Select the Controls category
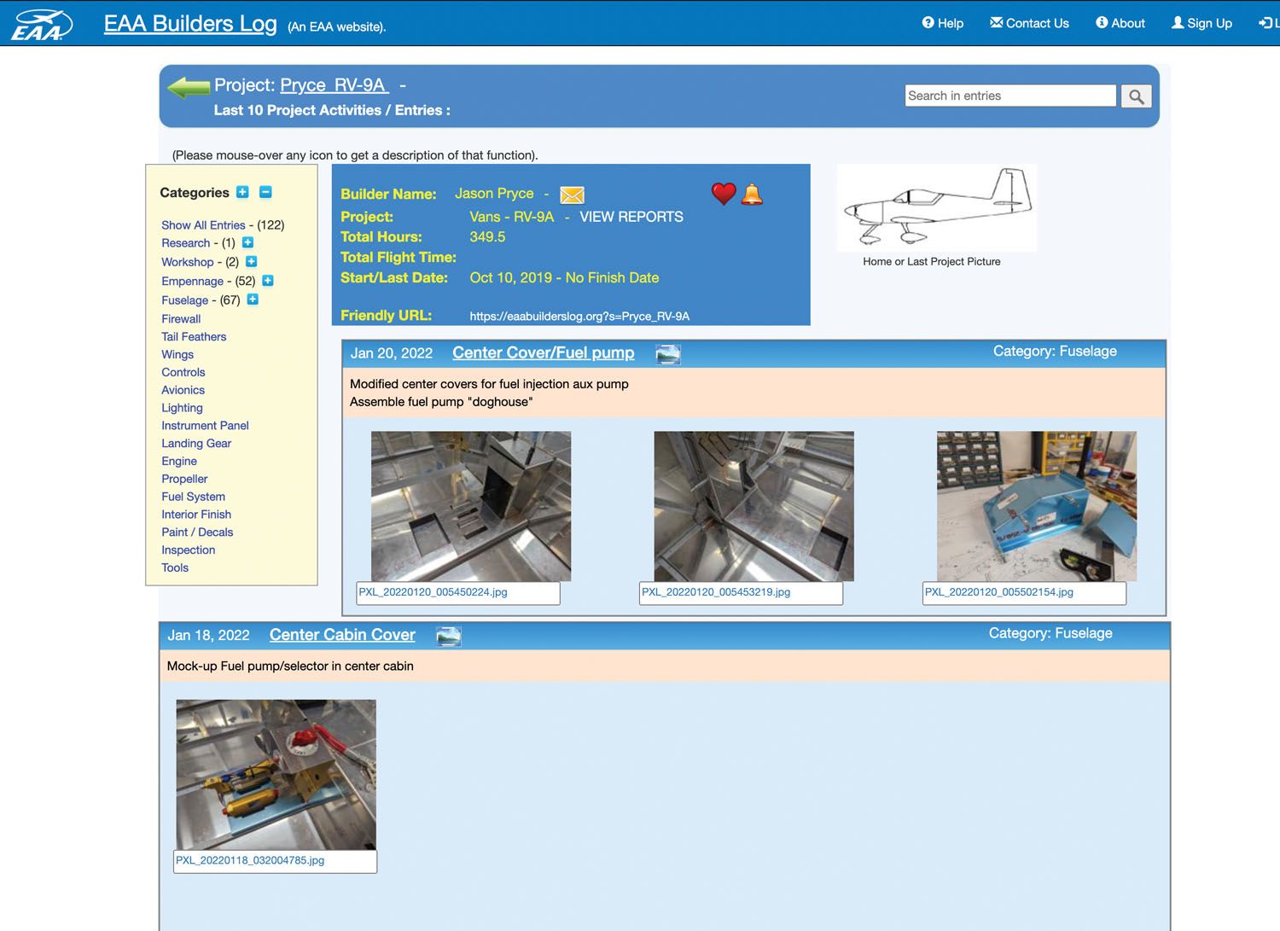This screenshot has height=931, width=1280. pos(183,373)
